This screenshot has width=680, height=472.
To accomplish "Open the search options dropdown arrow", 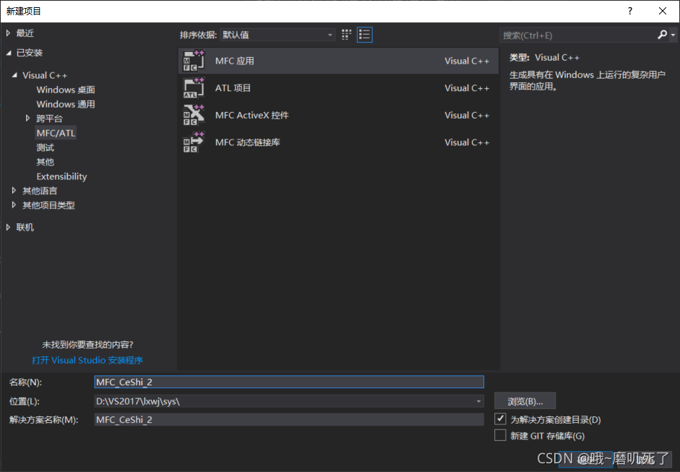I will tap(673, 35).
